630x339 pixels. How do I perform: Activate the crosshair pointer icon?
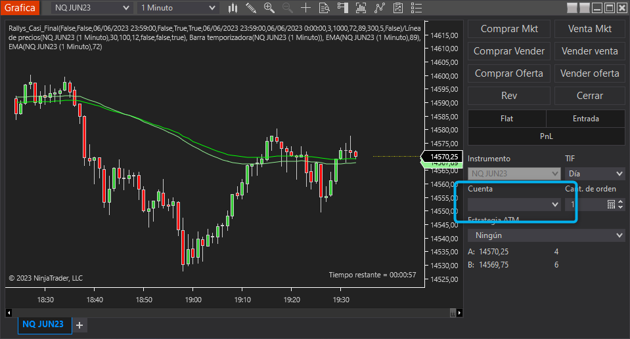[x=305, y=8]
